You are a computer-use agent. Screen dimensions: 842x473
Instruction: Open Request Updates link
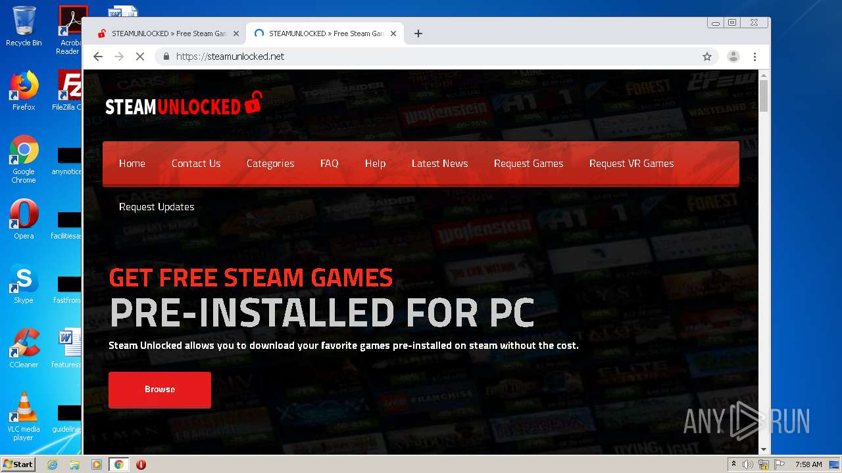click(157, 207)
